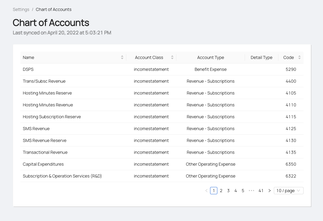
Task: Click Subscription & Operation Services (R&D) row
Action: (62, 176)
